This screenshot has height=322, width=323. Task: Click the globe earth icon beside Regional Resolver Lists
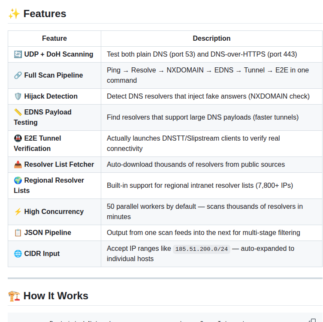pyautogui.click(x=18, y=181)
